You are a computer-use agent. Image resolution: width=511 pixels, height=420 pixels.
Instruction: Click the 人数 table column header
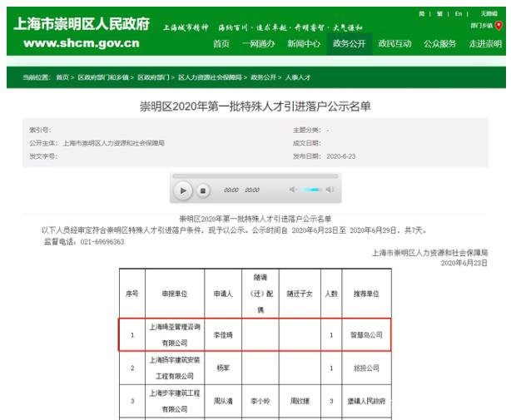click(331, 294)
